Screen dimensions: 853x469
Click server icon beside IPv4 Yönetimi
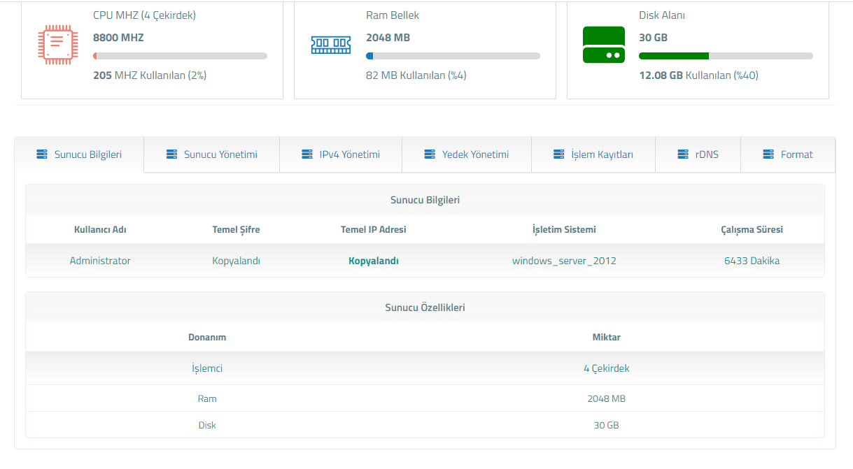(x=306, y=154)
